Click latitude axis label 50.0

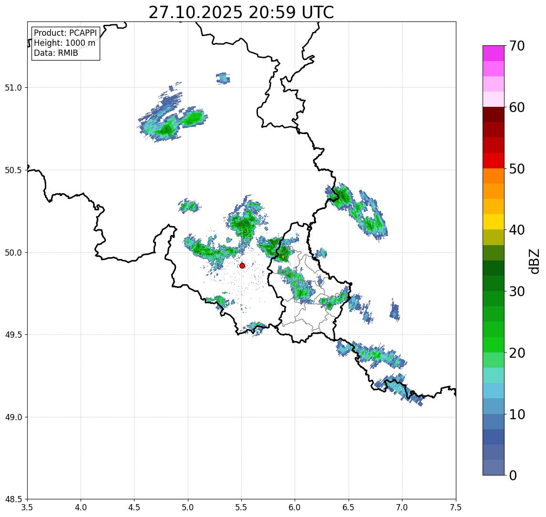point(13,253)
